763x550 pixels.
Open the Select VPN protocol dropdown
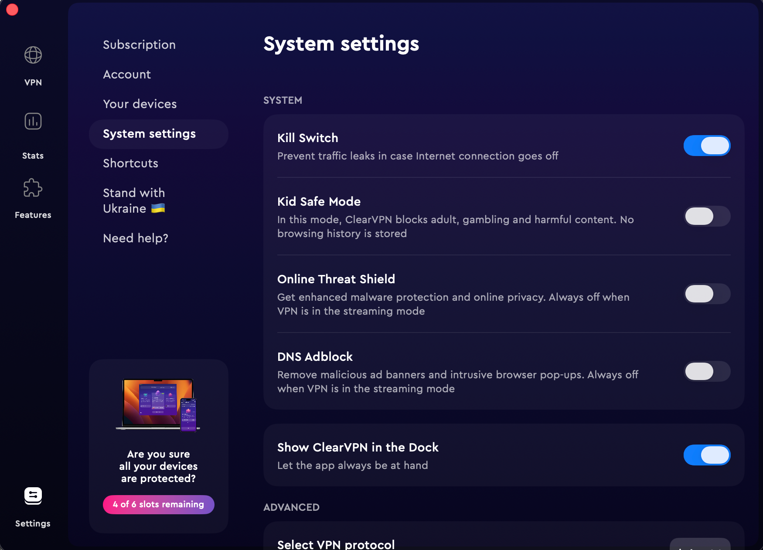point(700,545)
